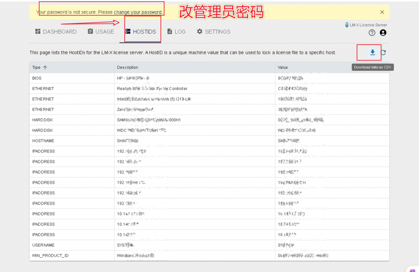
Task: Open the Dashboard tab
Action: (56, 31)
